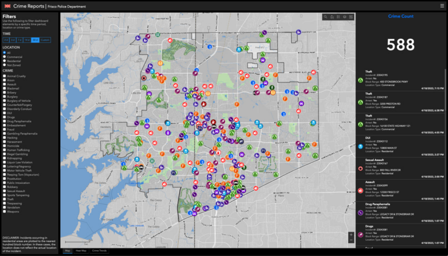Check the Robbery crime filter
This screenshot has width=448, height=256.
4,187
